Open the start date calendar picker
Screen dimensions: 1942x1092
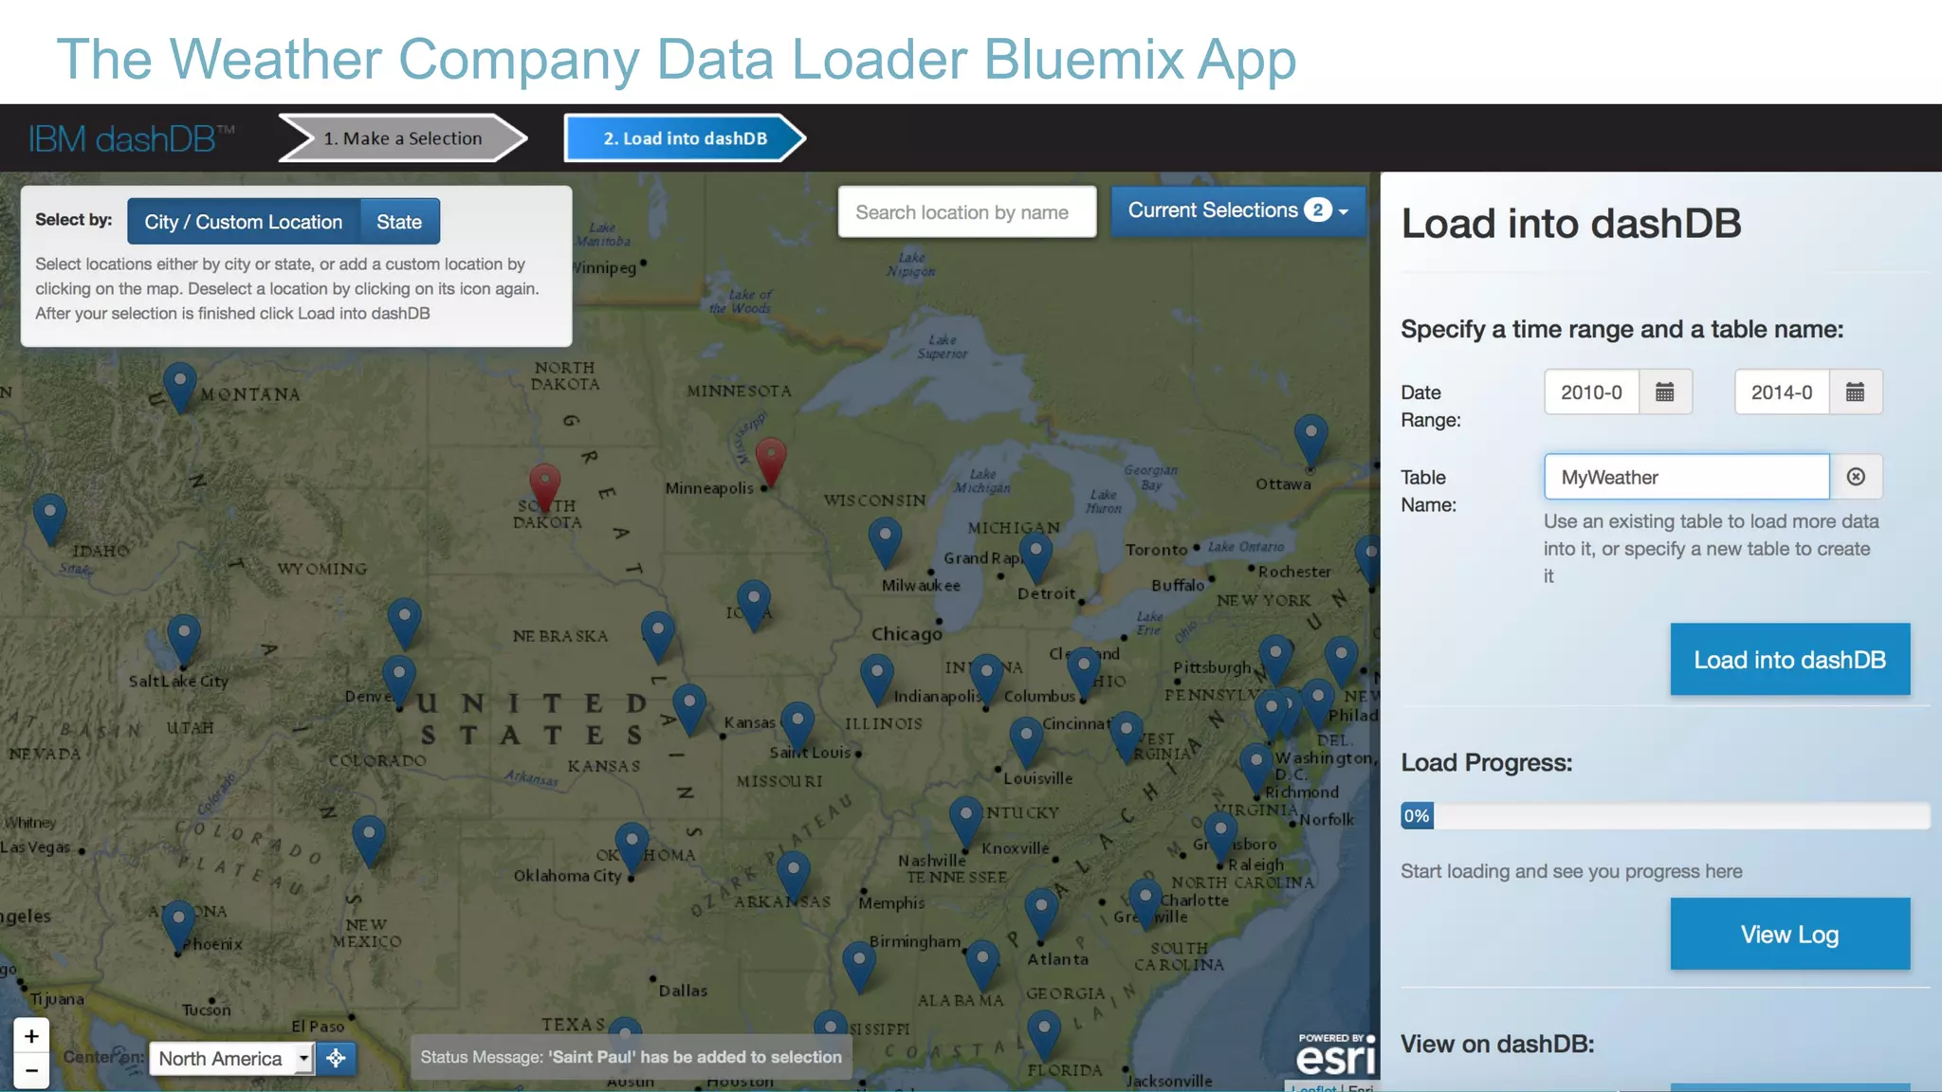1665,392
